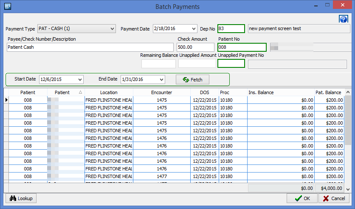The height and width of the screenshot is (209, 355).
Task: Open the End Date dropdown arrow
Action: coord(161,80)
